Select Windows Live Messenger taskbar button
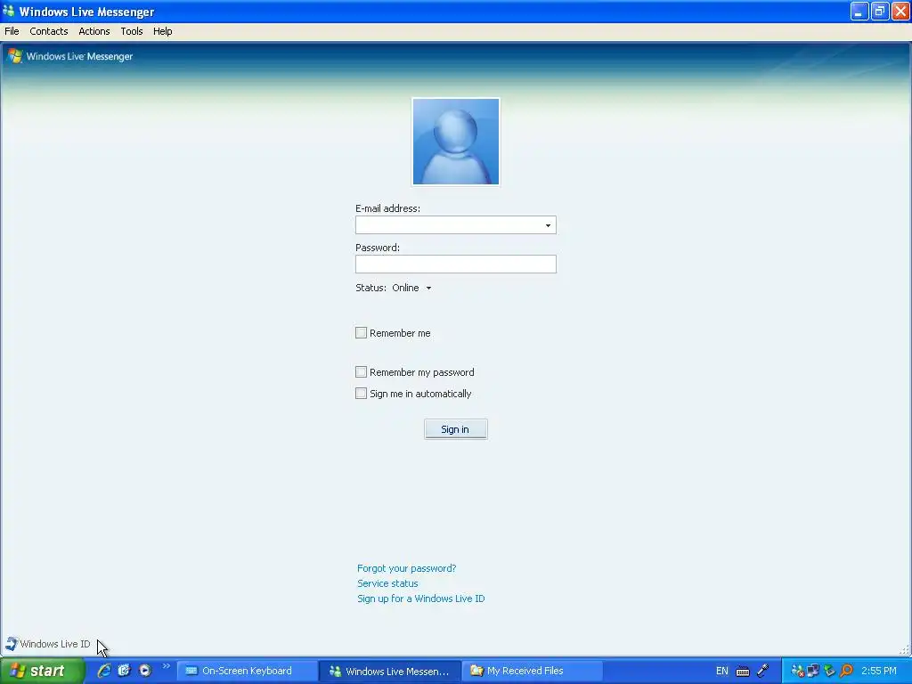This screenshot has width=912, height=684. (390, 671)
